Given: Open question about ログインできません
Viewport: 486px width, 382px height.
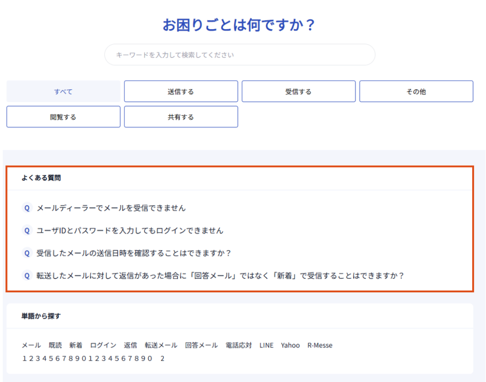Looking at the screenshot, I should 130,231.
